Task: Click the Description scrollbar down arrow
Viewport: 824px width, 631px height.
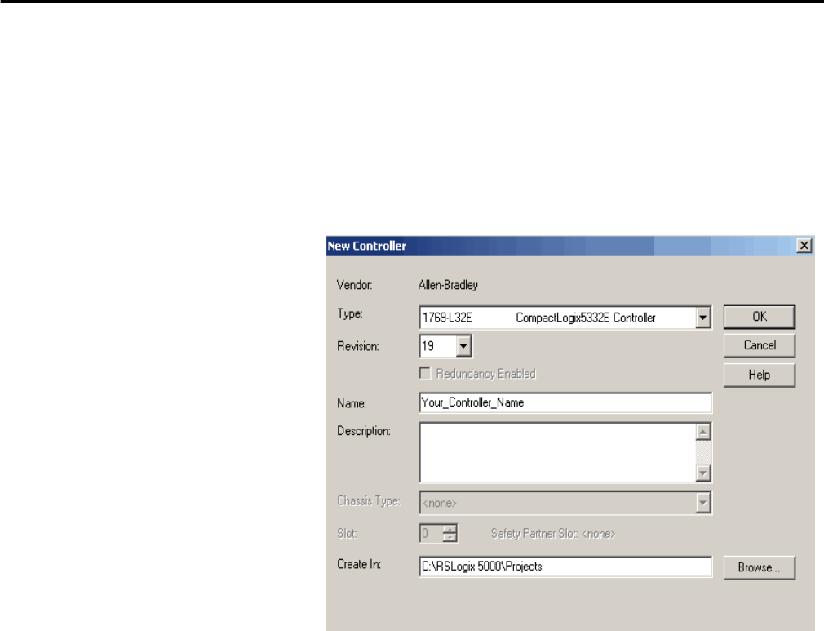Action: click(x=703, y=473)
